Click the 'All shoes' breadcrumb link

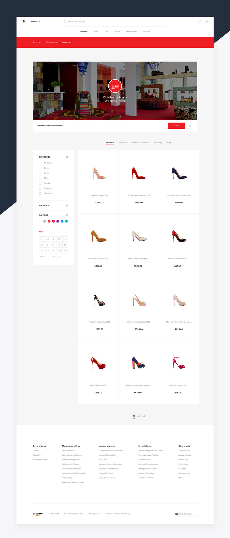tap(37, 42)
